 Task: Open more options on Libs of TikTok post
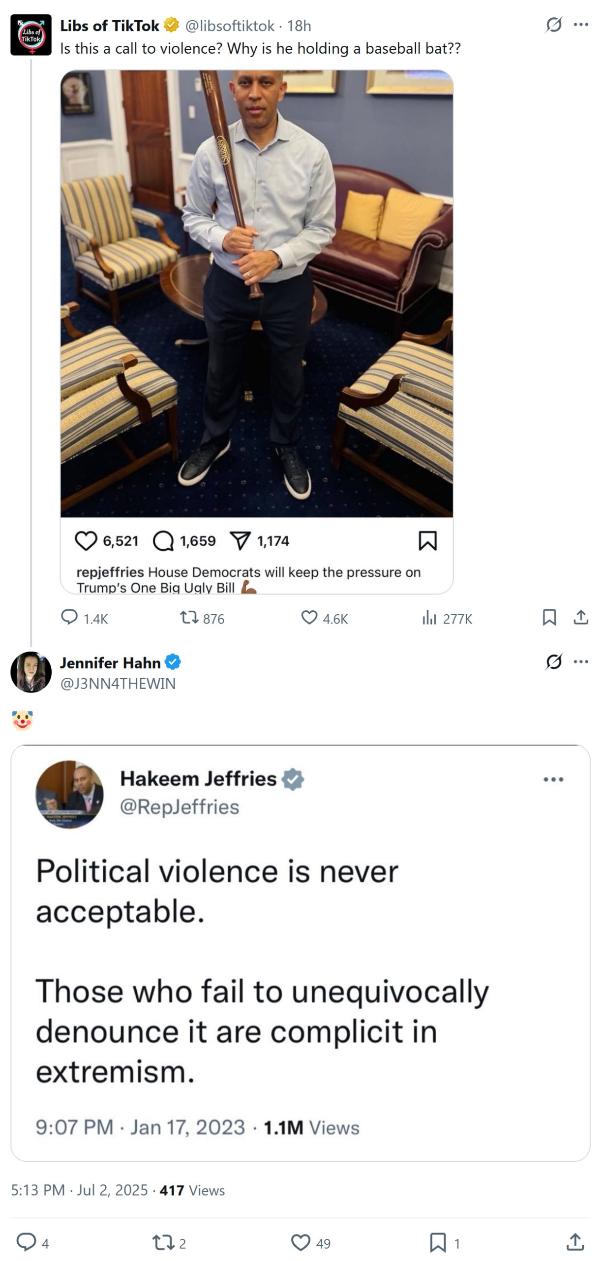581,25
